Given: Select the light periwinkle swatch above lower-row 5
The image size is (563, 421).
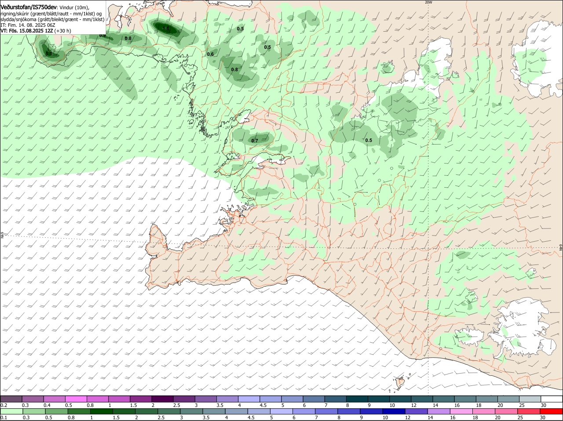Looking at the screenshot, I should pyautogui.click(x=281, y=411).
